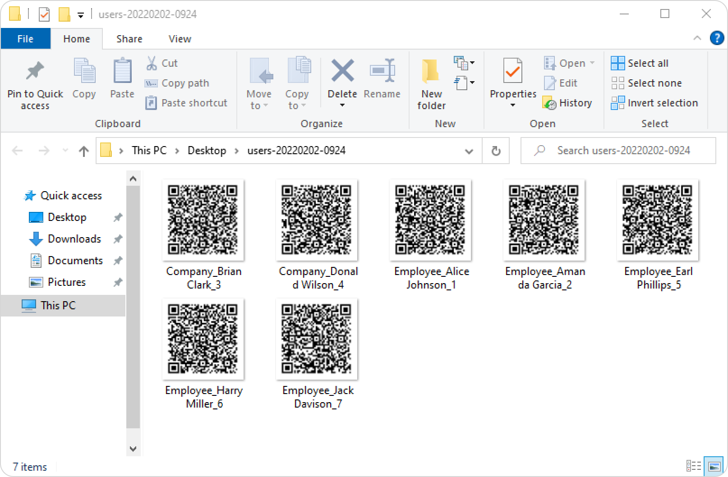Switch to details view in status bar
Viewport: 728px width, 477px height.
[693, 466]
